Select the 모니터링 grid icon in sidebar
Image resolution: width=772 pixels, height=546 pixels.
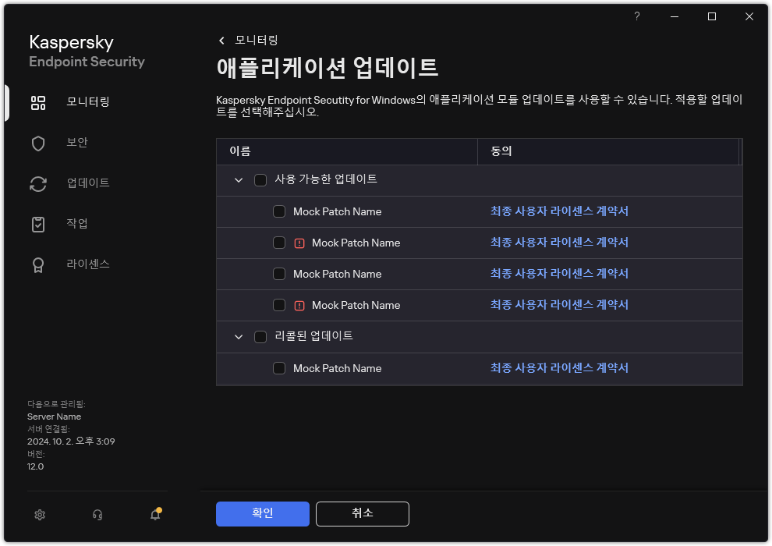(x=38, y=102)
